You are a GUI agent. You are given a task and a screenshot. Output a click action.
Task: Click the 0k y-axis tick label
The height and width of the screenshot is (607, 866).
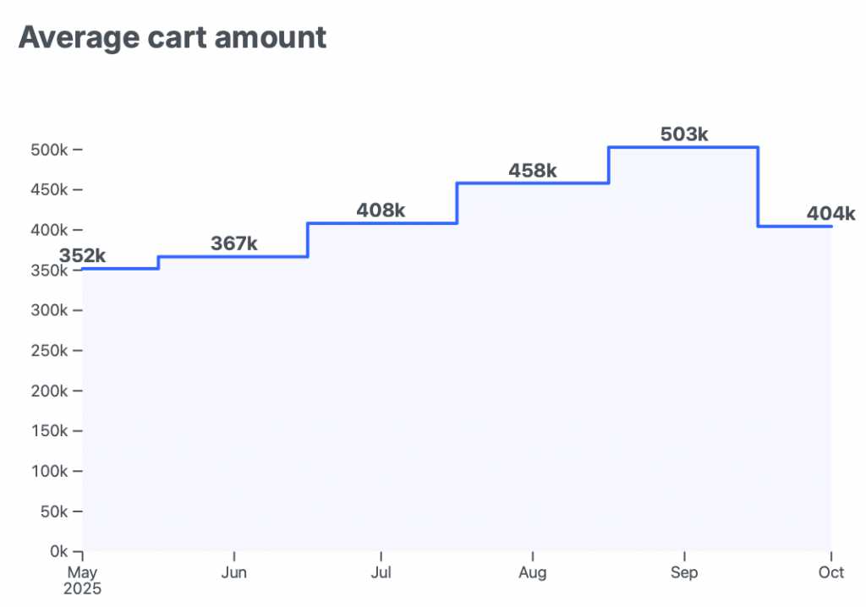tap(59, 551)
